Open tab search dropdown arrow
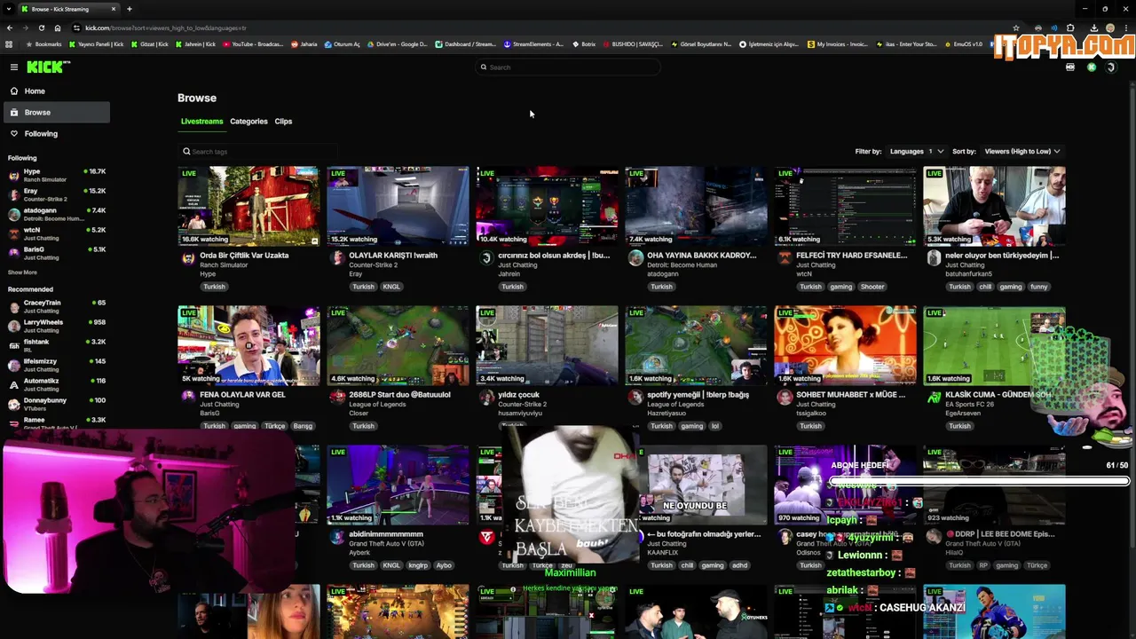This screenshot has width=1136, height=639. [x=9, y=9]
